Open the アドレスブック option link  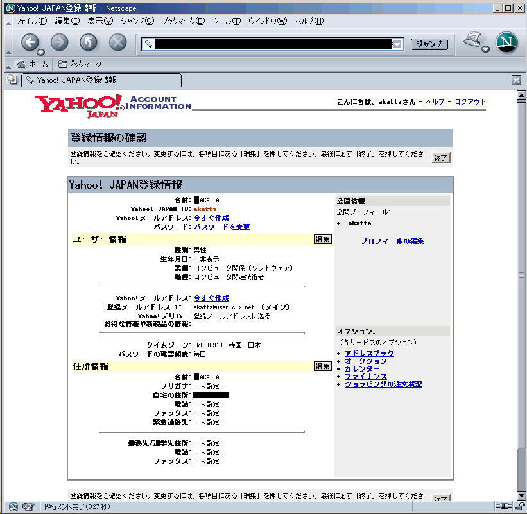(369, 353)
